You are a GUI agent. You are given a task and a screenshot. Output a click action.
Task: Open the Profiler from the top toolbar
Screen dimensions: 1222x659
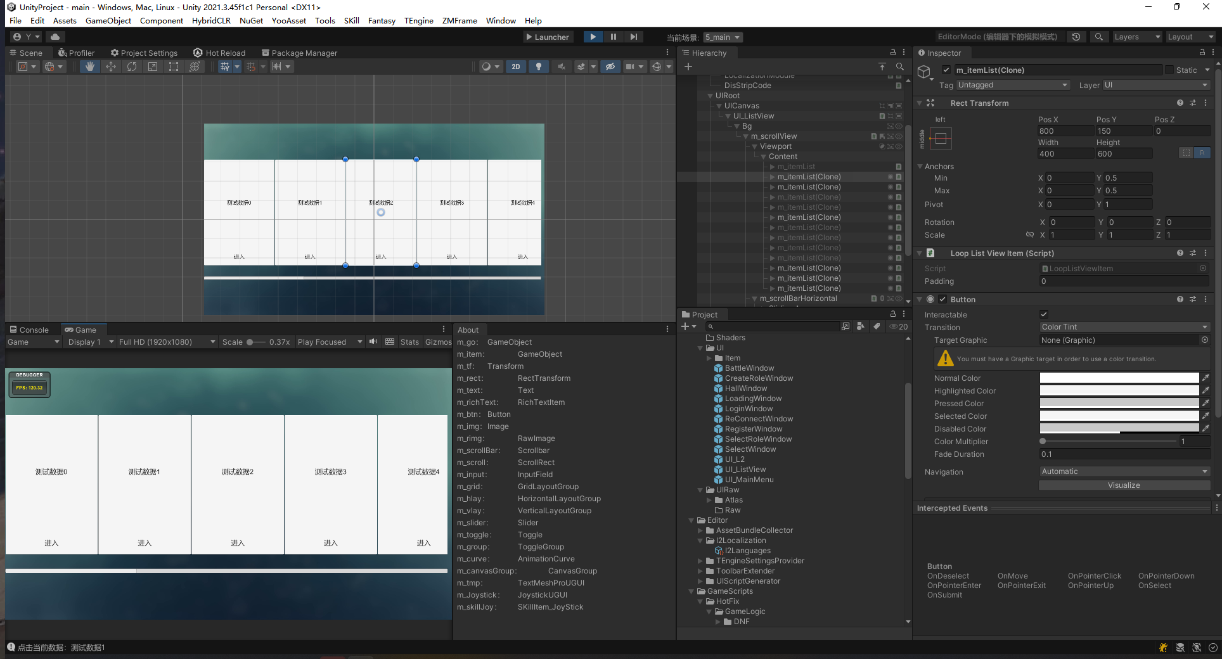pos(77,53)
